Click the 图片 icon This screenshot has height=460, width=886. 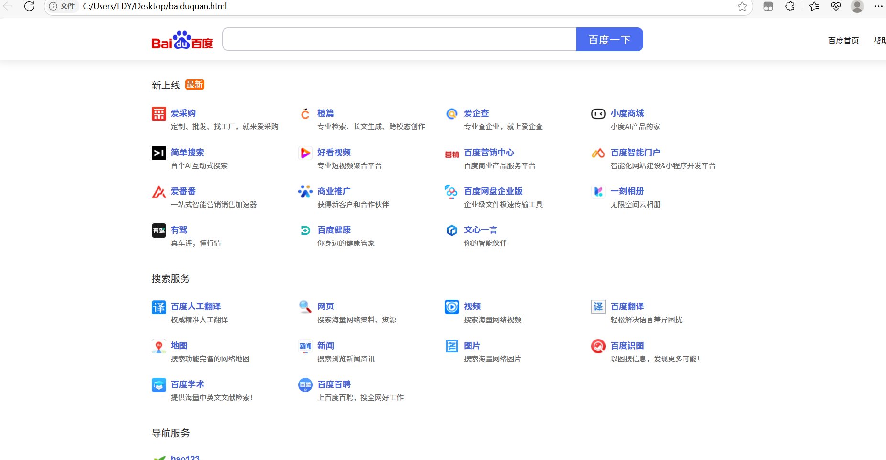coord(452,346)
